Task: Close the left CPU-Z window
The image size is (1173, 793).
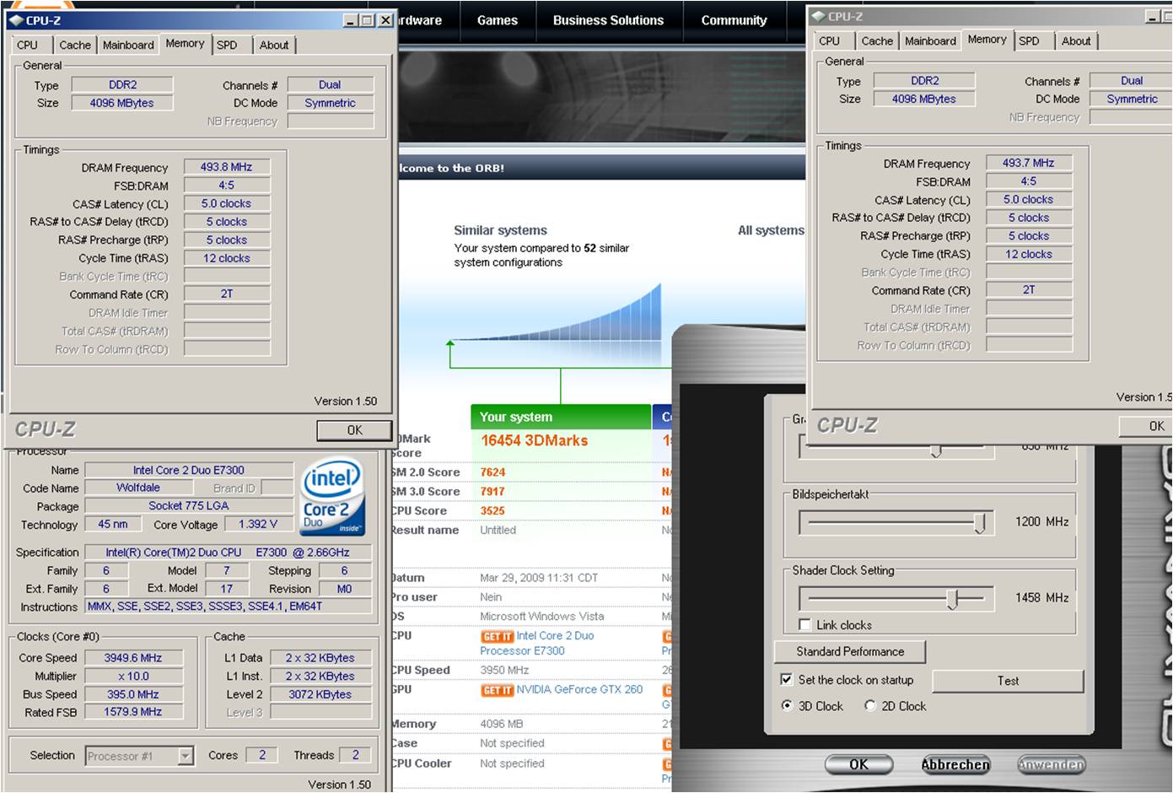Action: pos(385,20)
